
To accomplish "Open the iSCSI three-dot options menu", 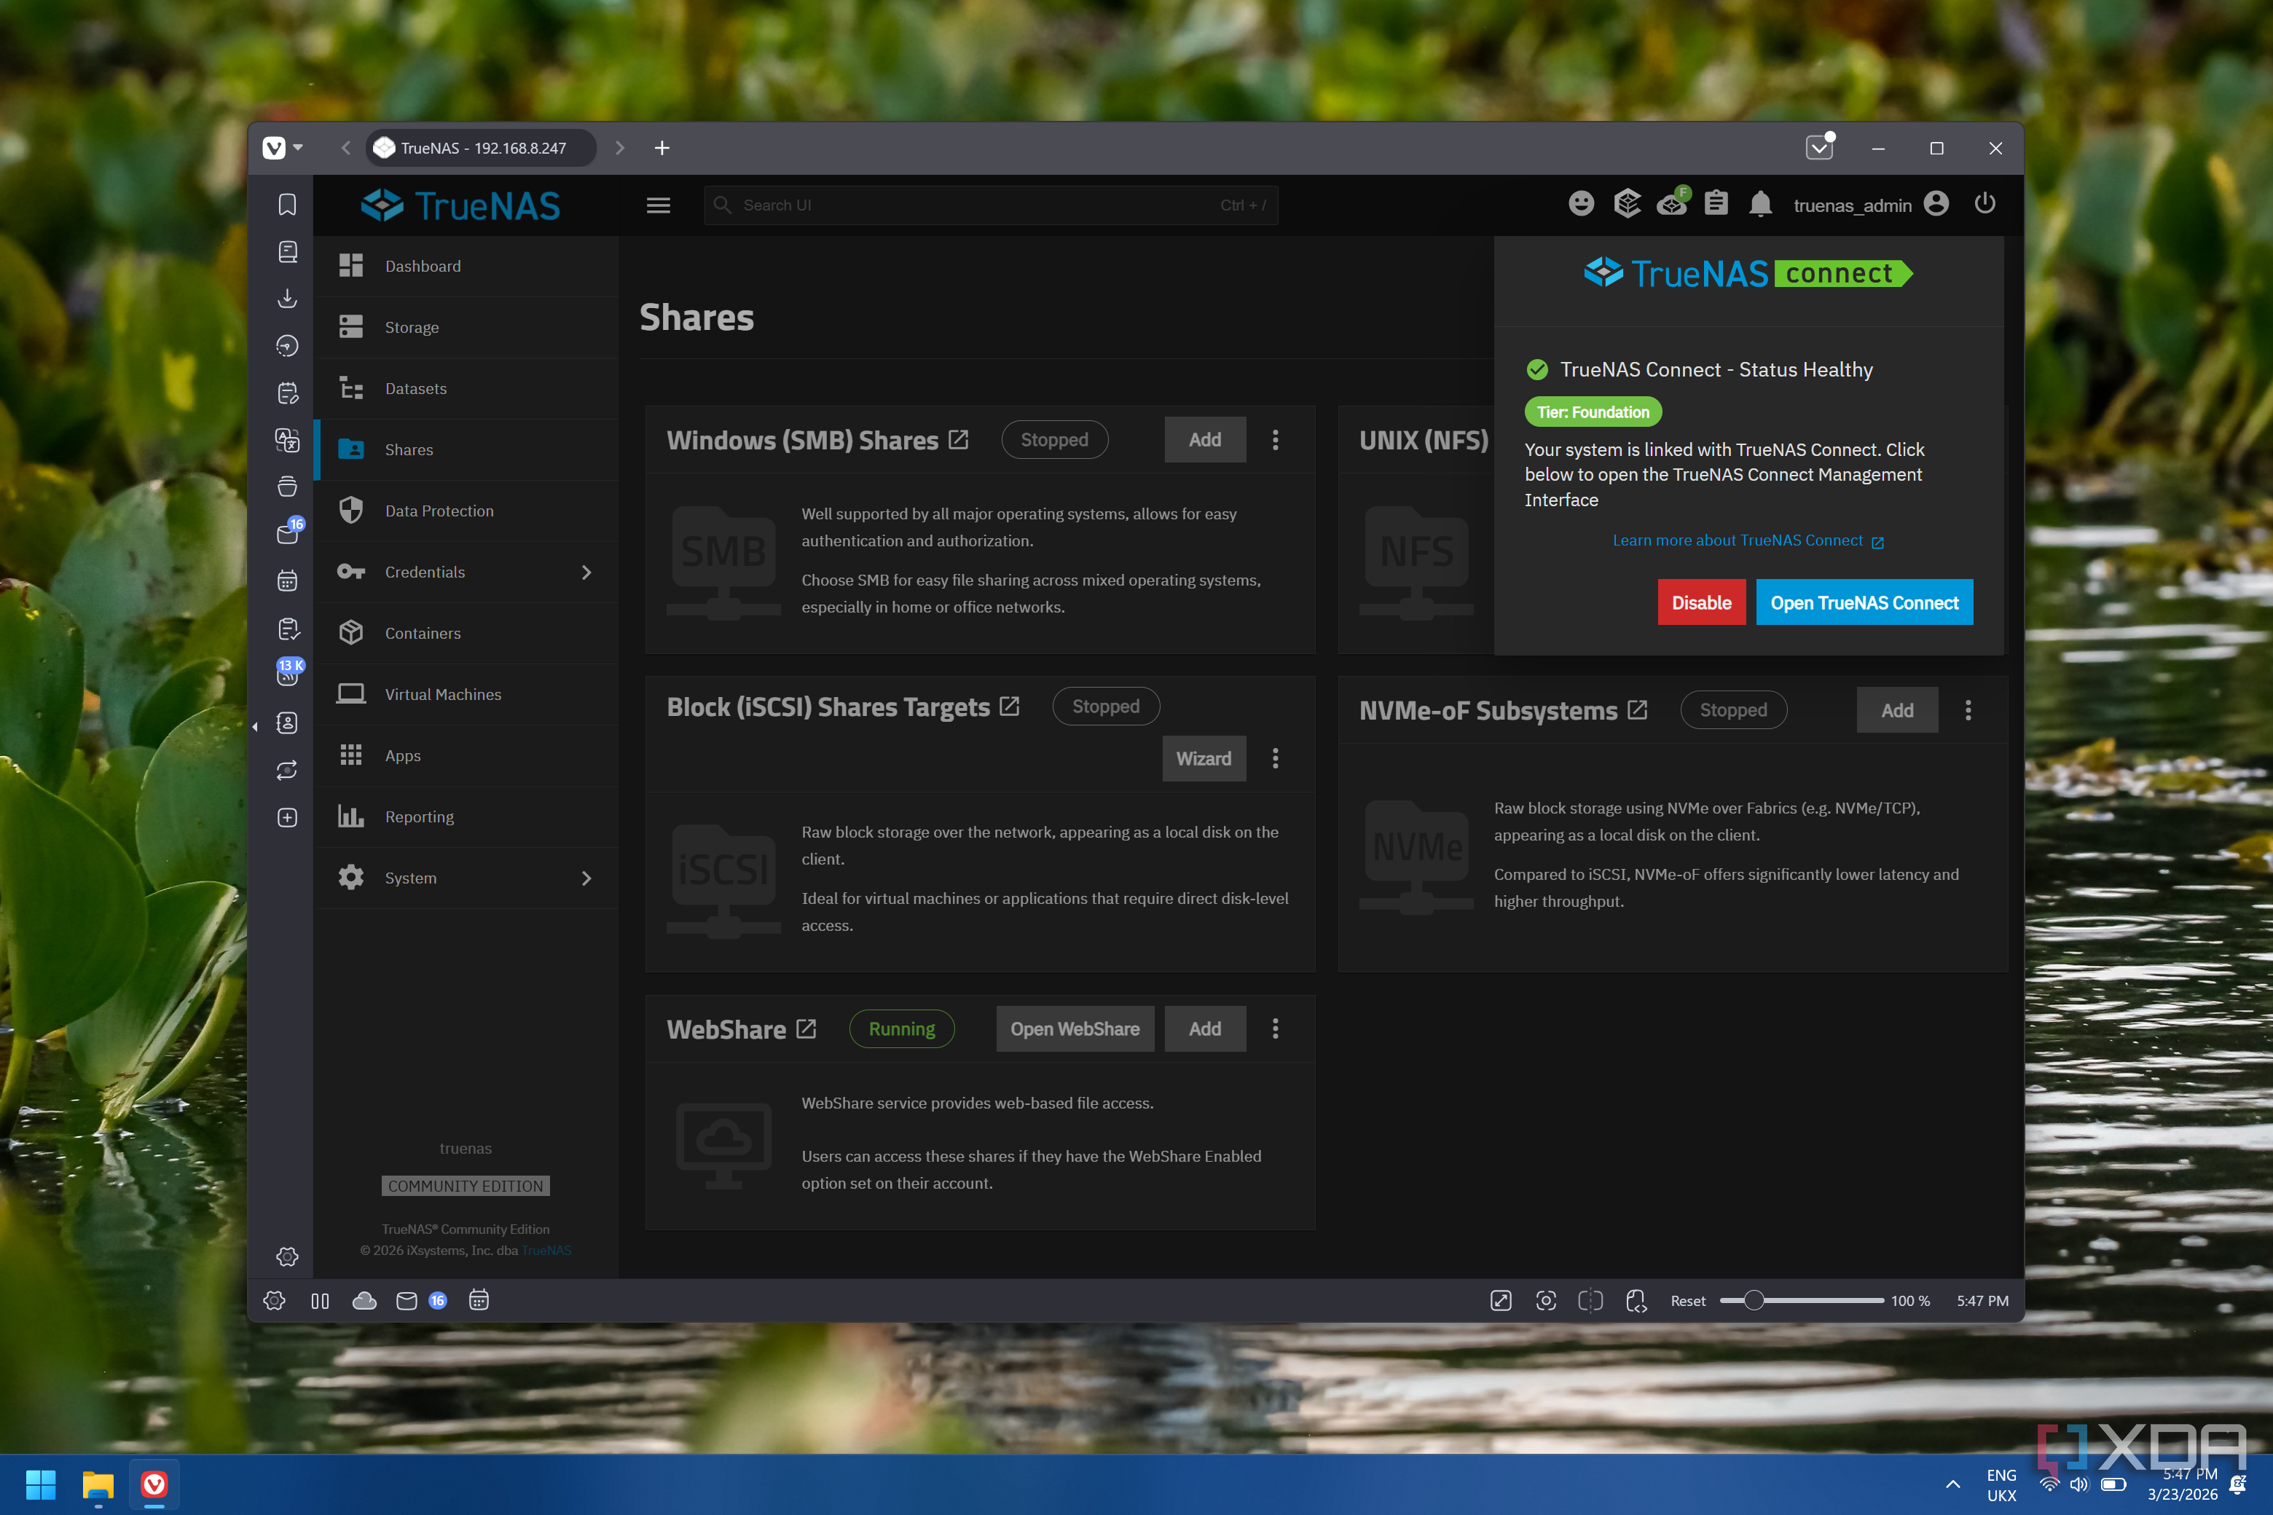I will pyautogui.click(x=1276, y=758).
